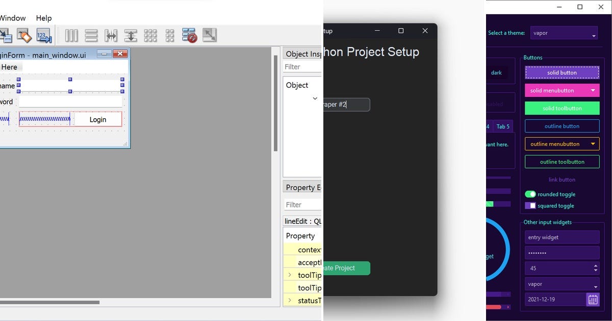Turn off the rounded toggle switch
This screenshot has height=321, width=612.
[530, 194]
